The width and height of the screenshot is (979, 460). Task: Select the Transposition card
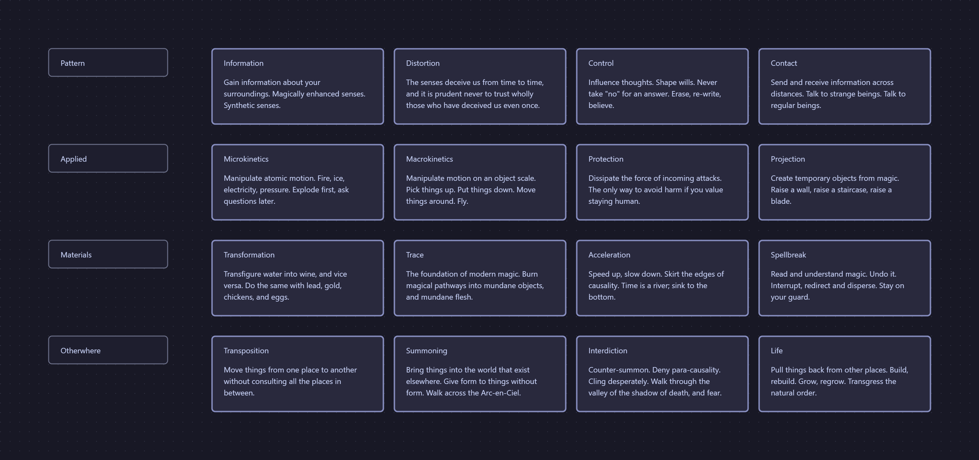(x=298, y=374)
